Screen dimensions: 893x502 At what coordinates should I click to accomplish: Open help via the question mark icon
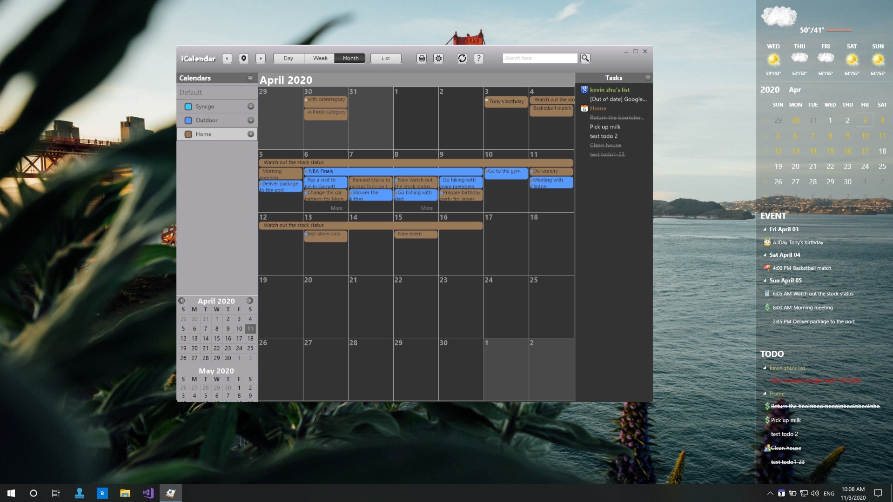(x=479, y=58)
